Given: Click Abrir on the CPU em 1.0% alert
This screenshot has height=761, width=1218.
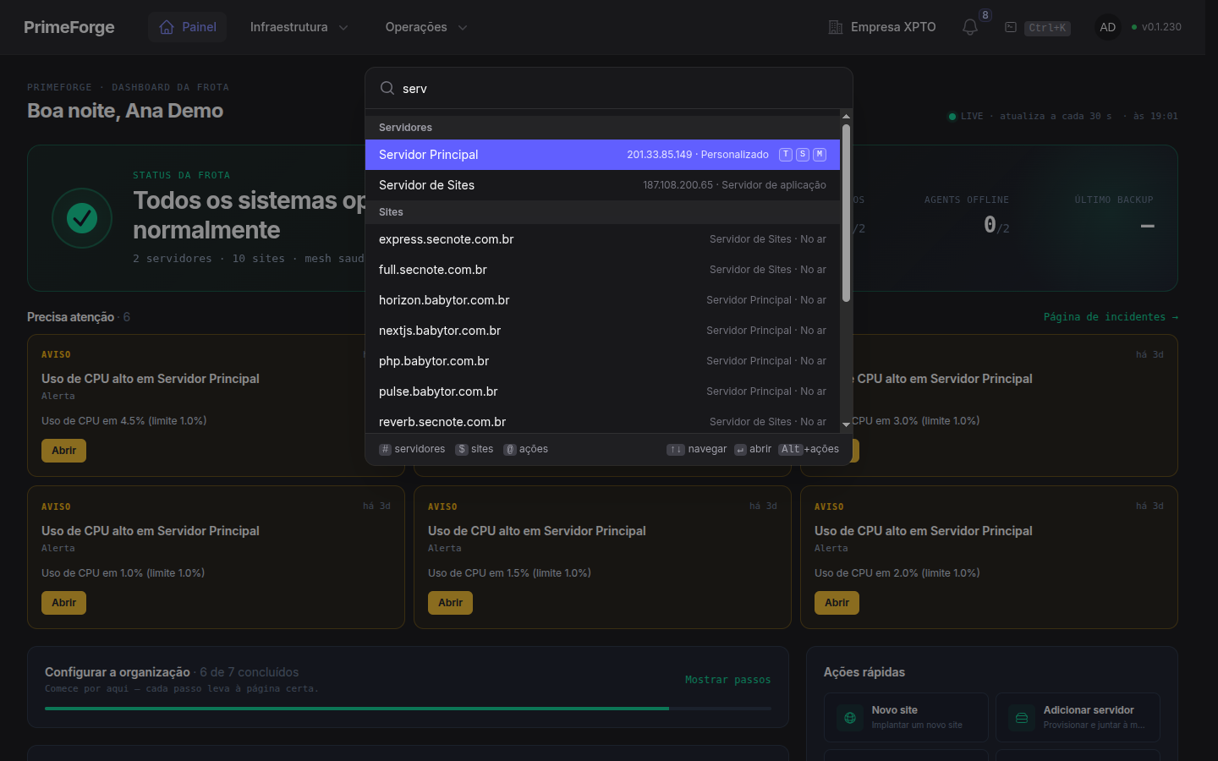Looking at the screenshot, I should click(x=63, y=603).
